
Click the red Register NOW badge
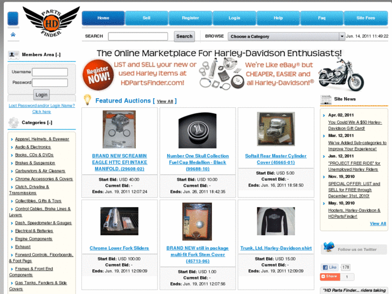[98, 75]
